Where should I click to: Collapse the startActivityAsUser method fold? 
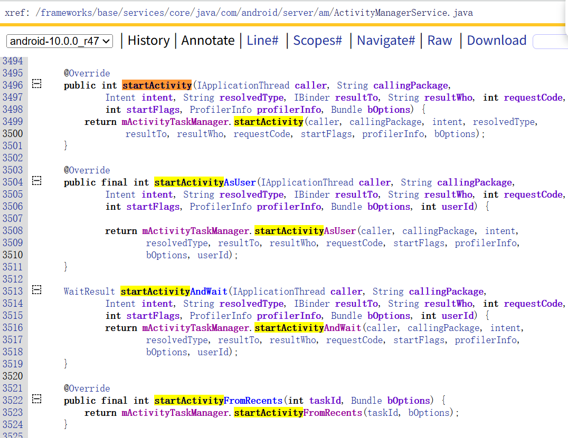[36, 181]
